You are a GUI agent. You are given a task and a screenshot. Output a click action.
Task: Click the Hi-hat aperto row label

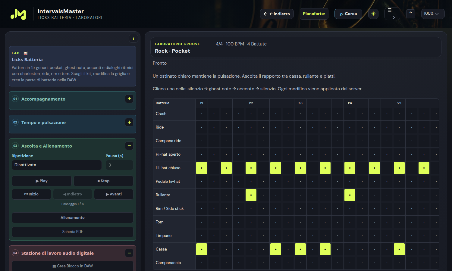(x=168, y=154)
